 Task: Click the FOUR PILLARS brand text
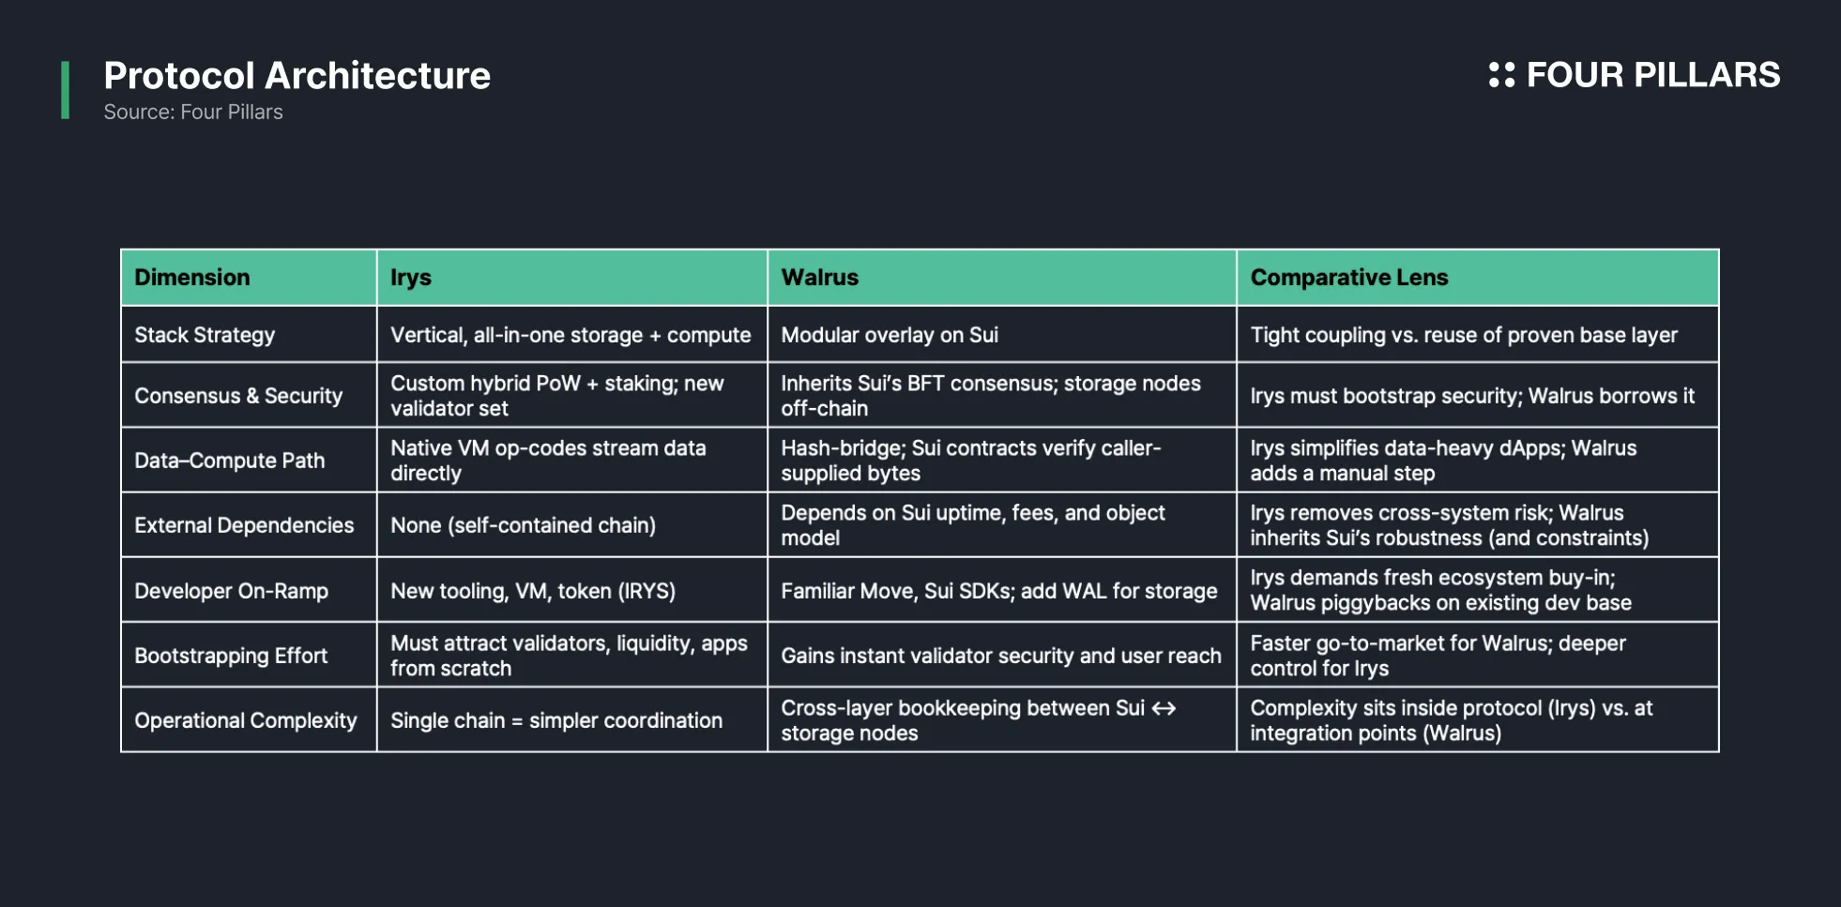click(1653, 75)
